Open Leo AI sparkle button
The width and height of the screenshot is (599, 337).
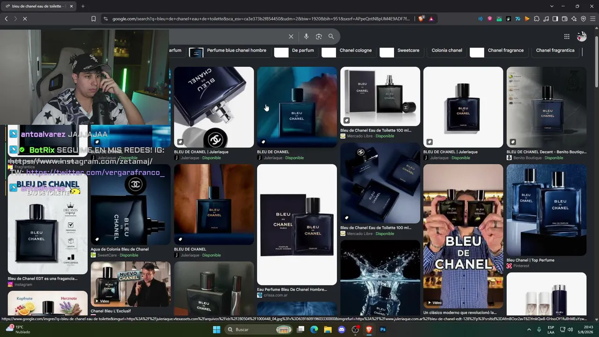574,19
